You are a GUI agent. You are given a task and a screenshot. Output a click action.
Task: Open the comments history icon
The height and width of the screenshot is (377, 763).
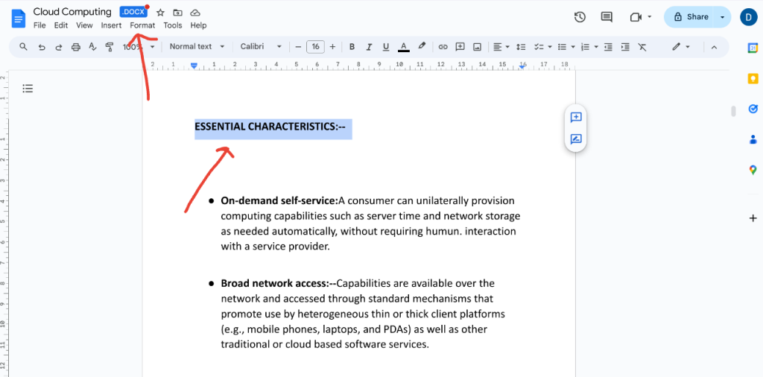click(607, 17)
